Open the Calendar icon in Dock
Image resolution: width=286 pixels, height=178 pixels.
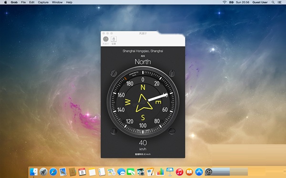coord(82,172)
